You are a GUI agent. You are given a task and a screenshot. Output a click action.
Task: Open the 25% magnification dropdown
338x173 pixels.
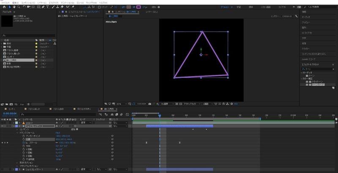[x=121, y=104]
